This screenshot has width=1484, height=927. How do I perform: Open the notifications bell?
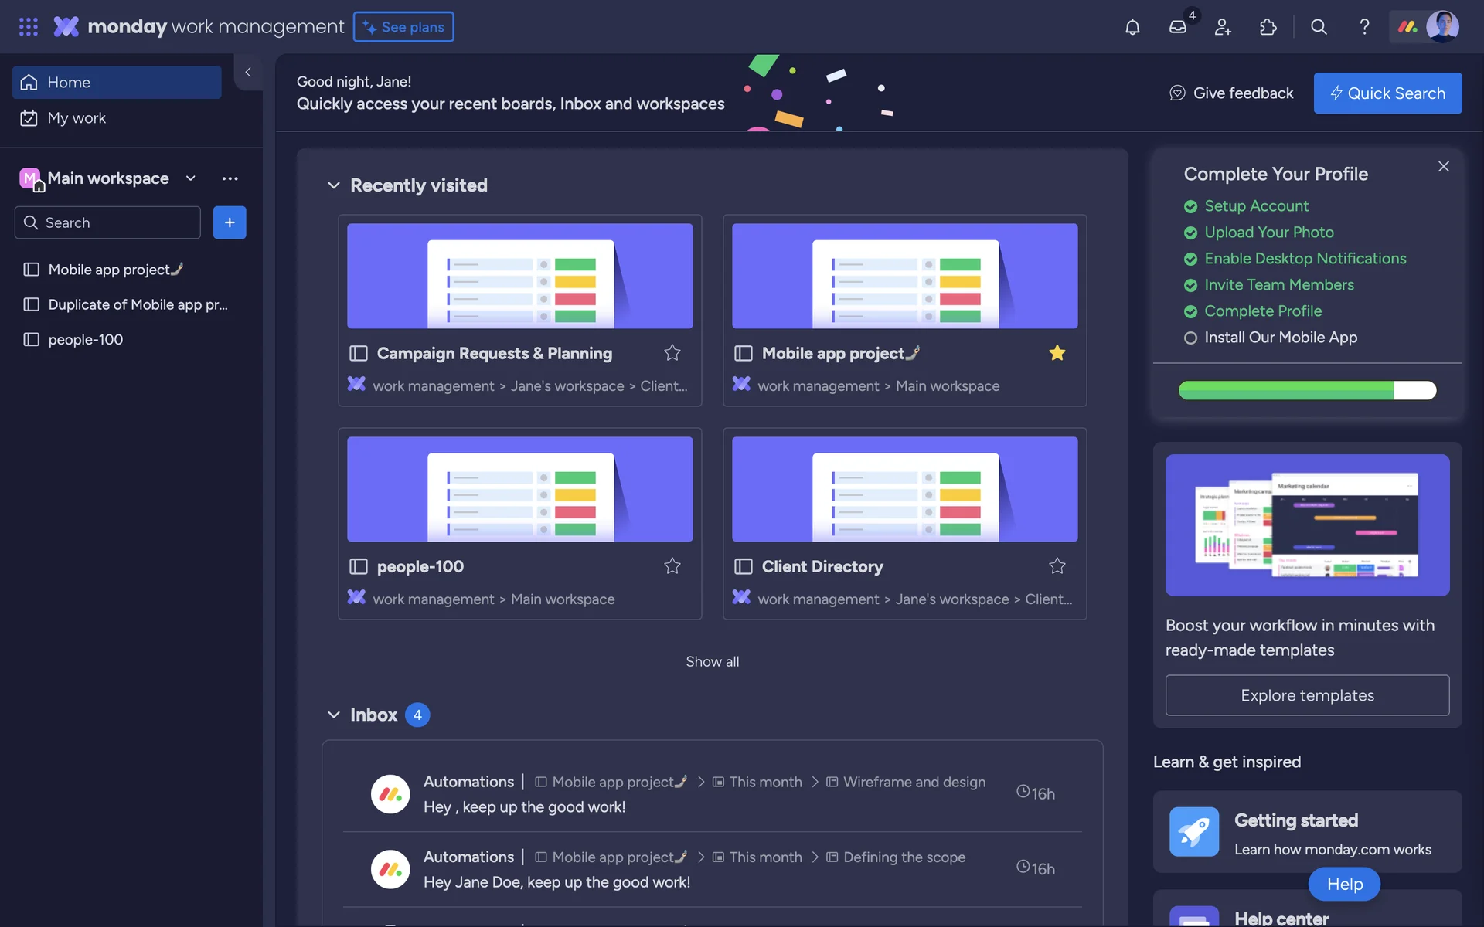tap(1132, 27)
